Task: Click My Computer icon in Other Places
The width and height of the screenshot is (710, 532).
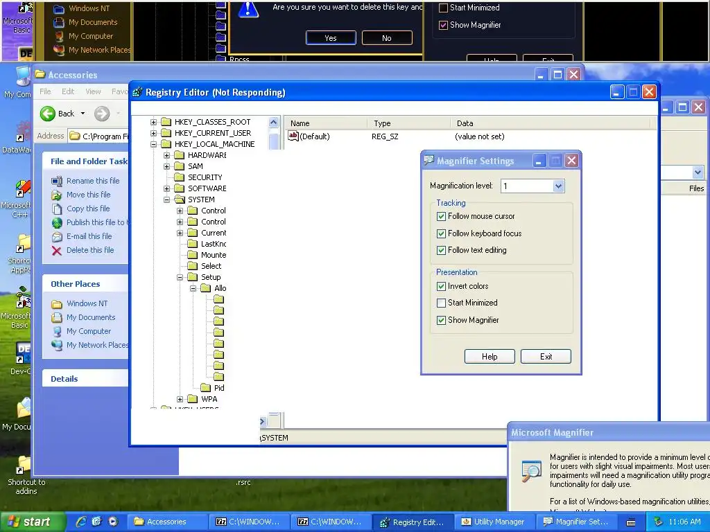Action: coord(57,332)
